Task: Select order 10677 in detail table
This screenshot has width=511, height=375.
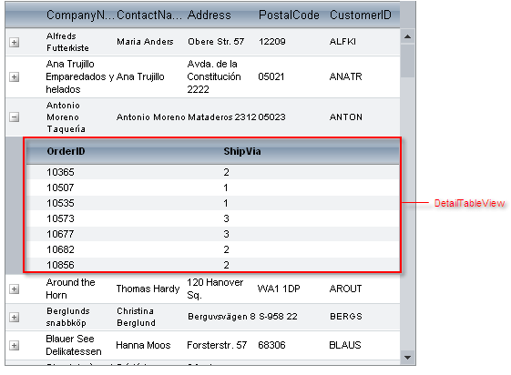Action: click(x=212, y=234)
